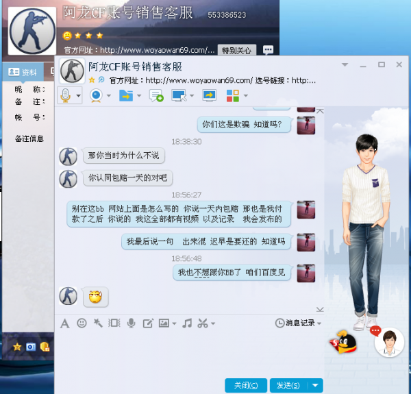Click the screen share demo icon
Image resolution: width=411 pixels, height=394 pixels.
tap(209, 95)
